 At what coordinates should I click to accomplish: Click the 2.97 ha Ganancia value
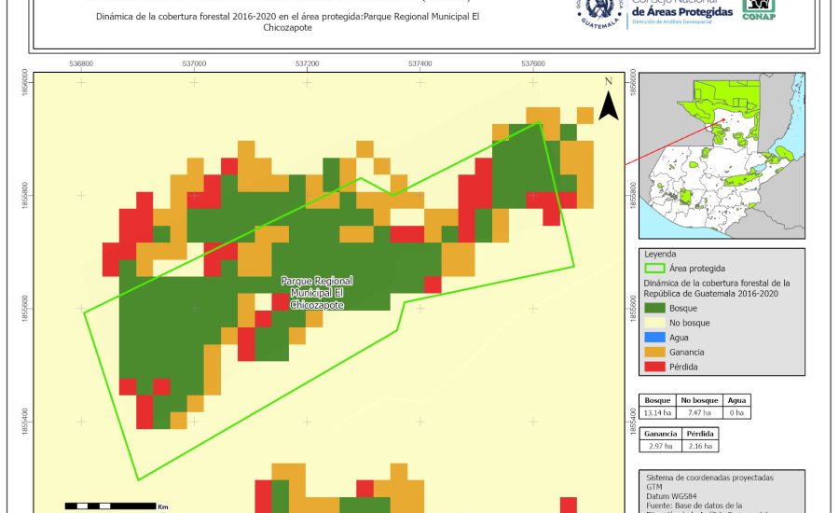661,448
